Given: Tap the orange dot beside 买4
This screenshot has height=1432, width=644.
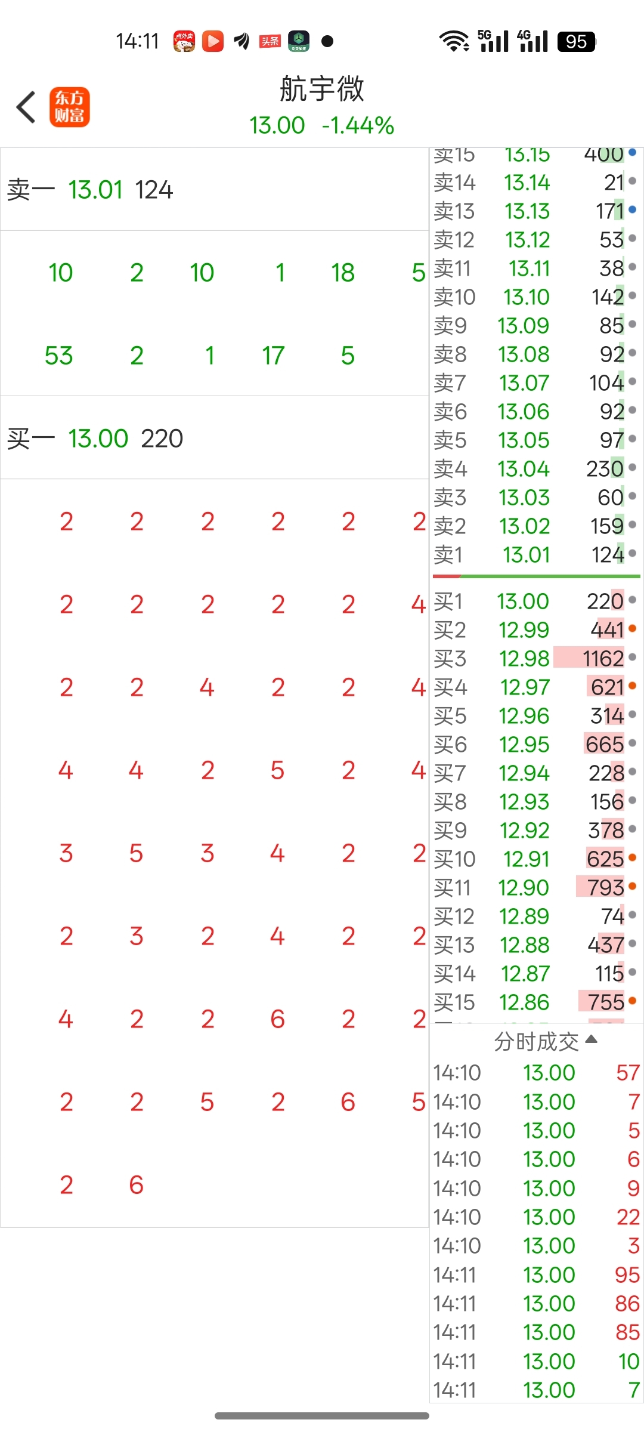Looking at the screenshot, I should click(x=632, y=686).
